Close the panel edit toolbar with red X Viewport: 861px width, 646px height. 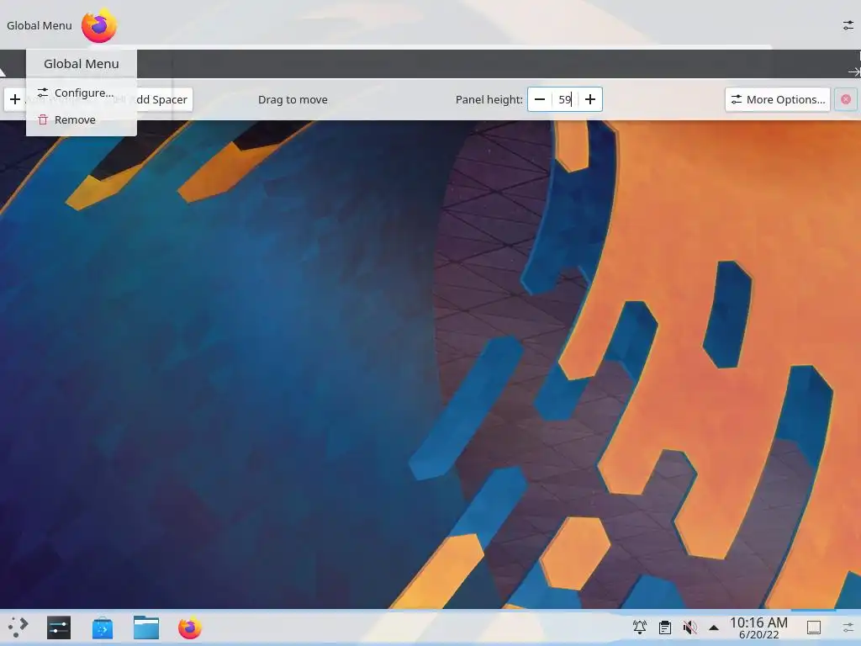coord(846,99)
